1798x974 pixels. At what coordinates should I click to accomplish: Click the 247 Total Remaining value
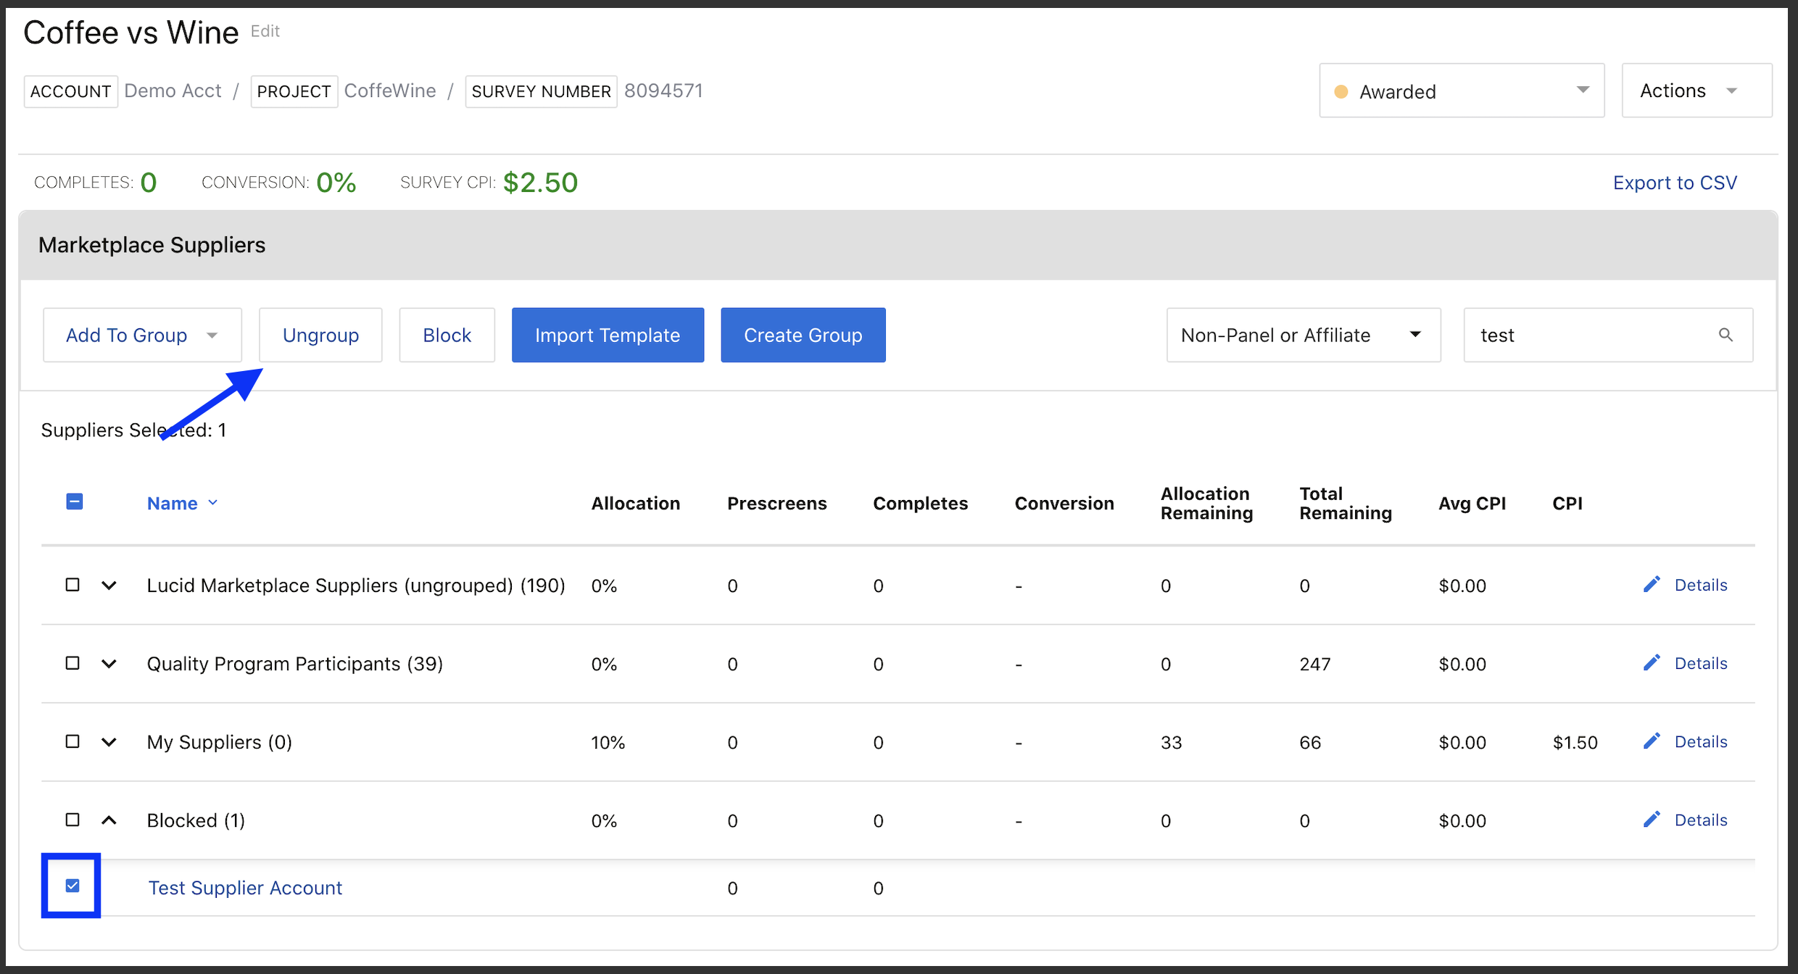point(1314,664)
